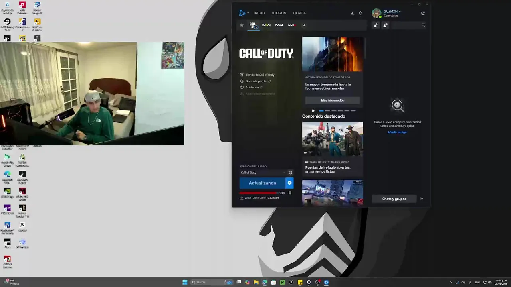The image size is (511, 287).
Task: Open the downloads icon in Battle.net header
Action: (352, 13)
